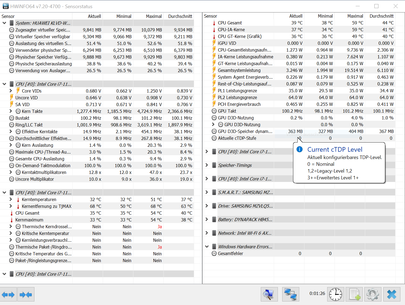Viewport: 405px width, 305px height.
Task: Select the Gesamte CPU-Auslastung row label
Action: click(x=40, y=159)
